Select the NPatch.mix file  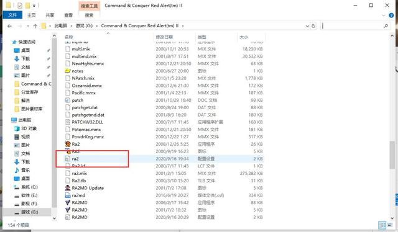tap(83, 78)
